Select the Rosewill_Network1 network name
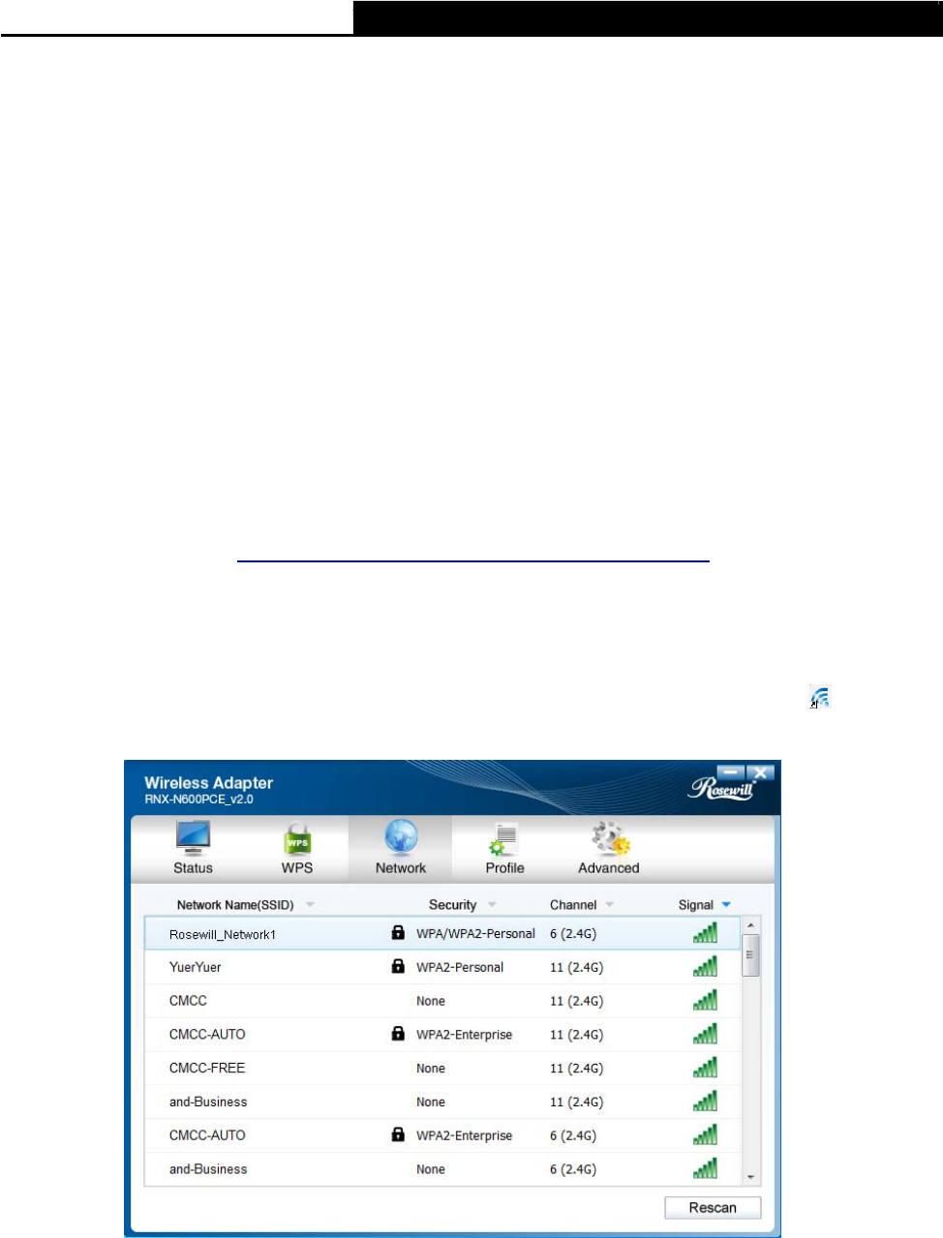The height and width of the screenshot is (1238, 943). [x=223, y=934]
